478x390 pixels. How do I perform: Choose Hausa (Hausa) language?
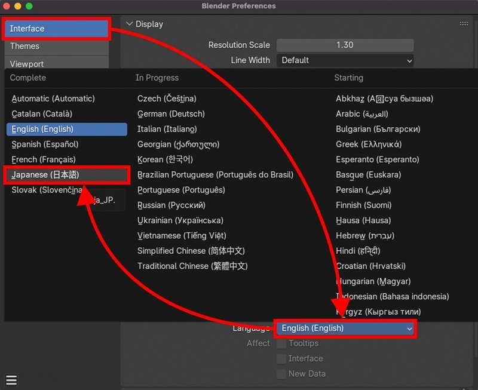pyautogui.click(x=363, y=220)
